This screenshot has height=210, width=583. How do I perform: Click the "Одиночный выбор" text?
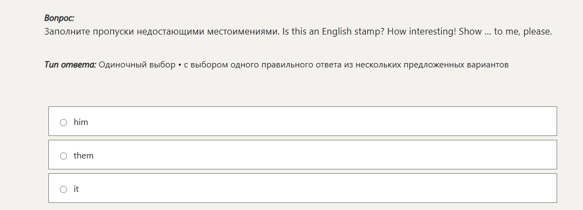[137, 65]
